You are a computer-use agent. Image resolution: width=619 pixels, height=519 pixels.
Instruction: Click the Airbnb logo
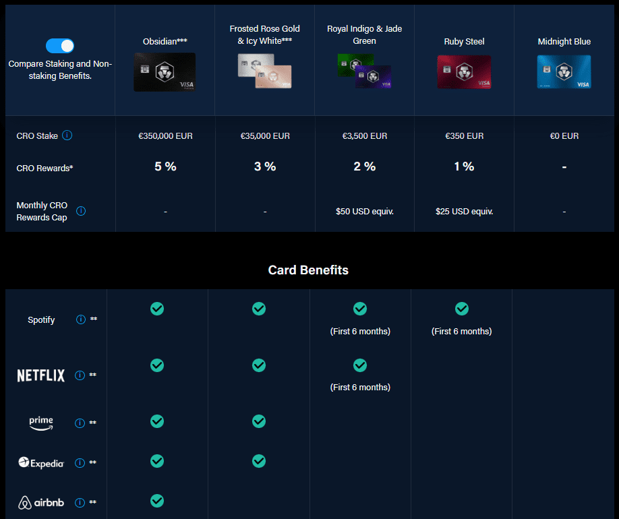41,502
